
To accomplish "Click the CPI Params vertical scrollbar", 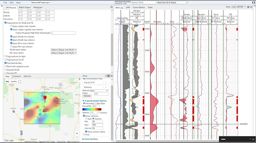I will [x=112, y=50].
